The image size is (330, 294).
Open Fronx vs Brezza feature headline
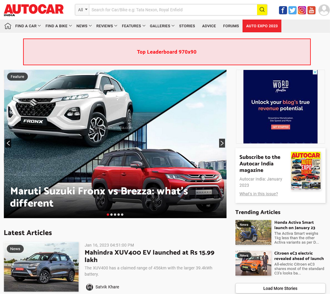[x=99, y=197]
